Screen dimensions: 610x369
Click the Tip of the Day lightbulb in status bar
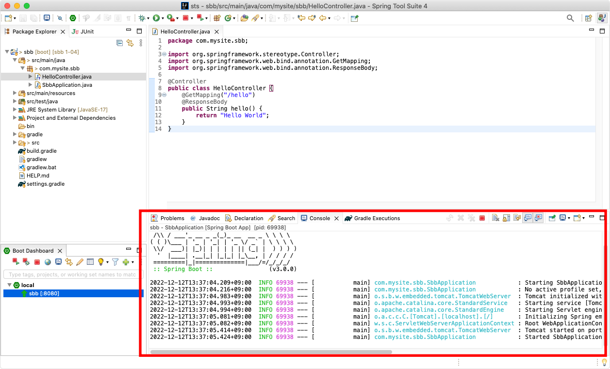click(604, 362)
